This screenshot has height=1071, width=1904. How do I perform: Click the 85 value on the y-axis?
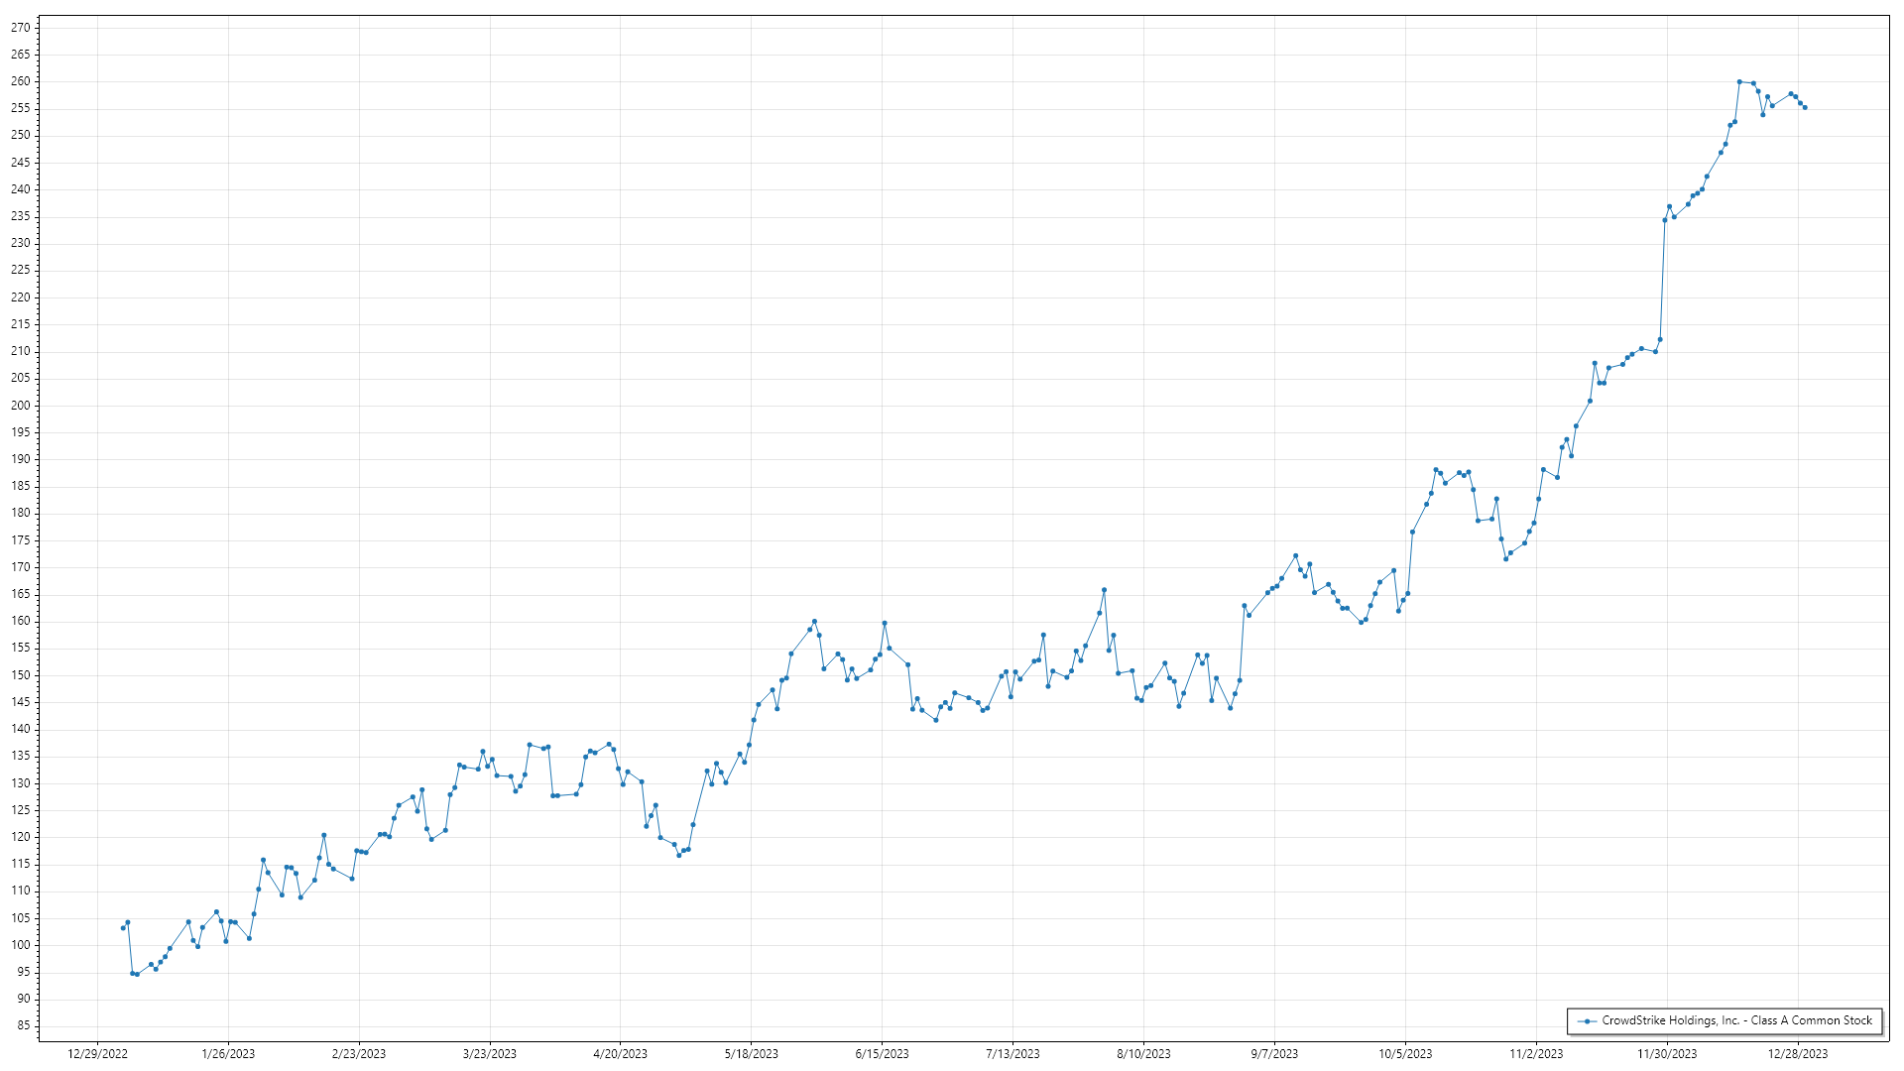point(23,1025)
